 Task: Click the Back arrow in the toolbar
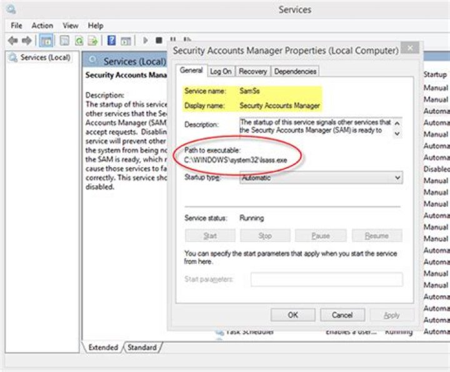(12, 41)
